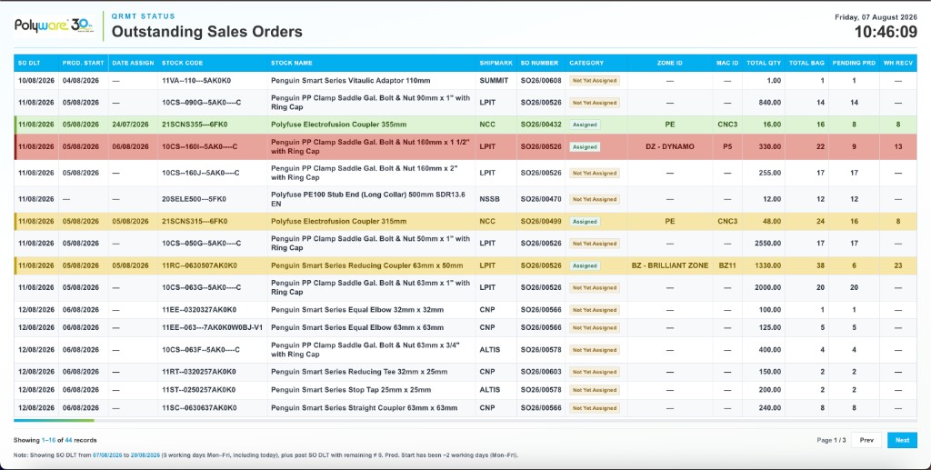931x470 pixels.
Task: Click SO number SO26/00470
Action: [x=541, y=199]
